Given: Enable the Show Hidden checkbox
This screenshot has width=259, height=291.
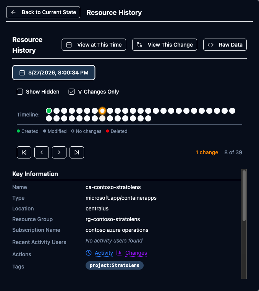Looking at the screenshot, I should (20, 92).
